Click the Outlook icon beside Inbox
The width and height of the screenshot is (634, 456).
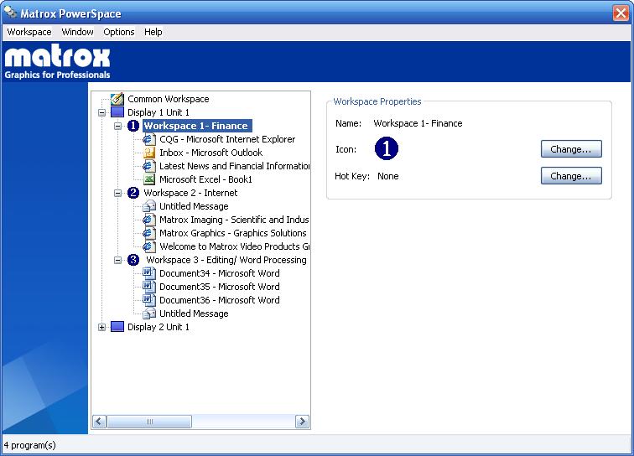(148, 153)
